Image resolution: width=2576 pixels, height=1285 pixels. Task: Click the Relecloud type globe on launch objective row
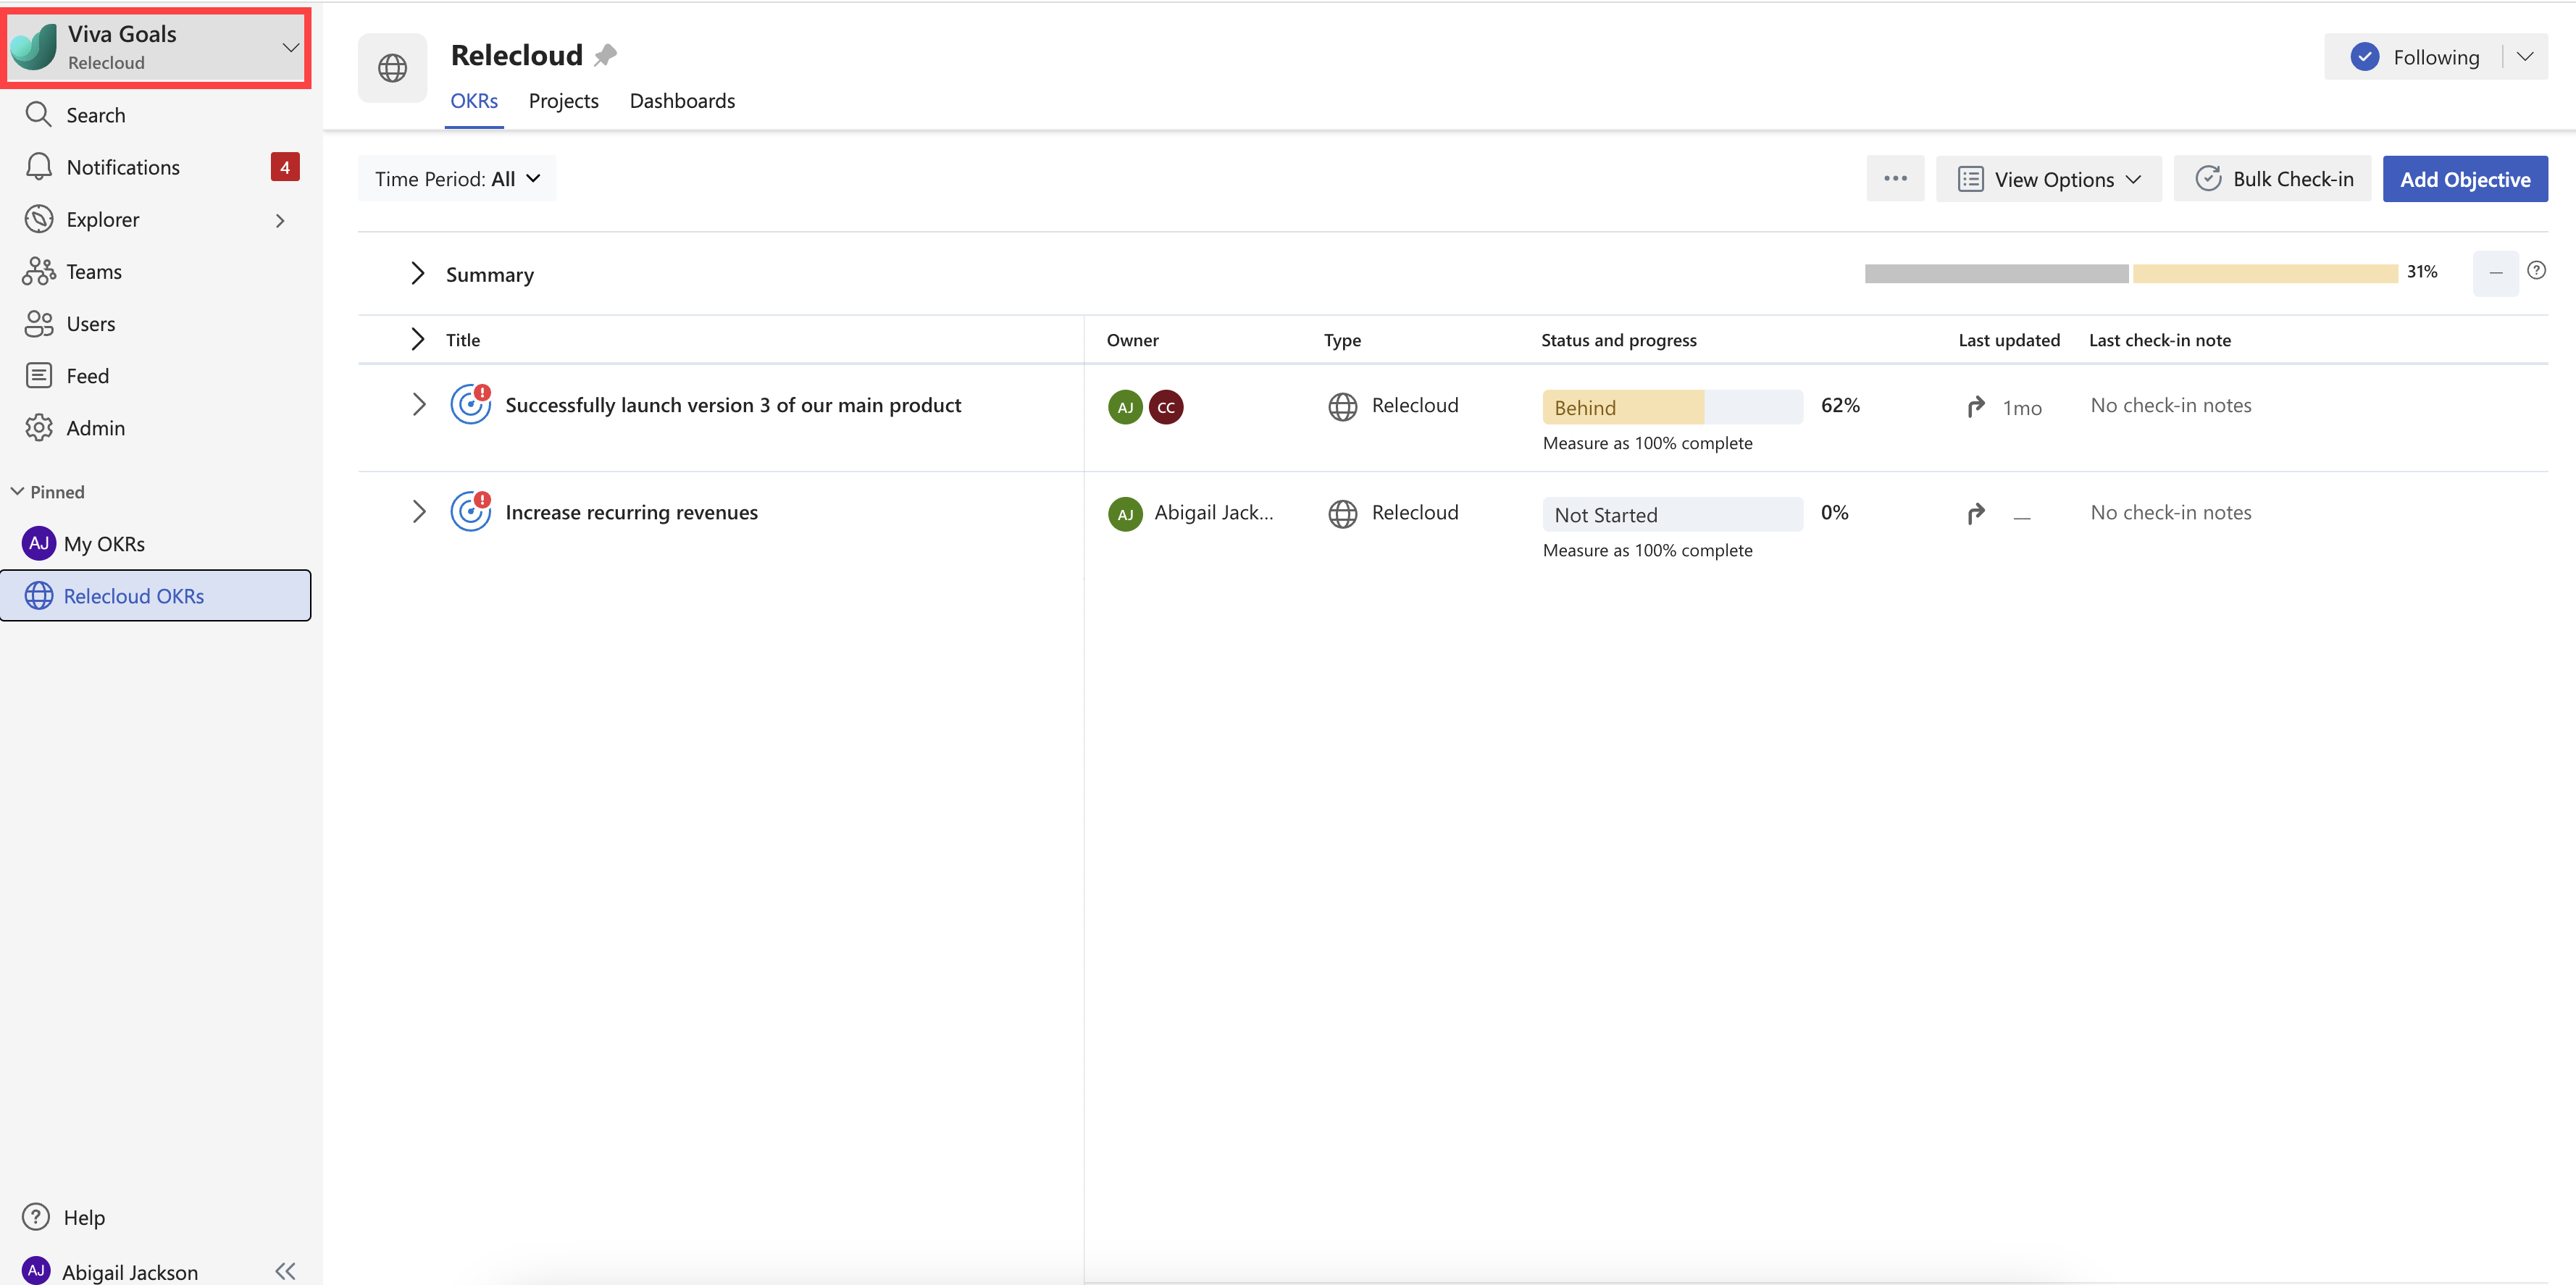click(x=1342, y=406)
